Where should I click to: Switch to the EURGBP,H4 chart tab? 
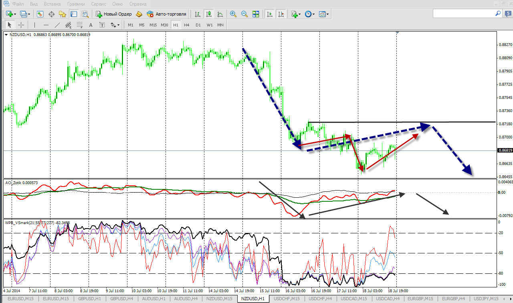(x=453, y=299)
